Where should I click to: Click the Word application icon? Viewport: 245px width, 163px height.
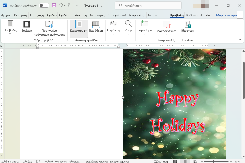[4, 6]
